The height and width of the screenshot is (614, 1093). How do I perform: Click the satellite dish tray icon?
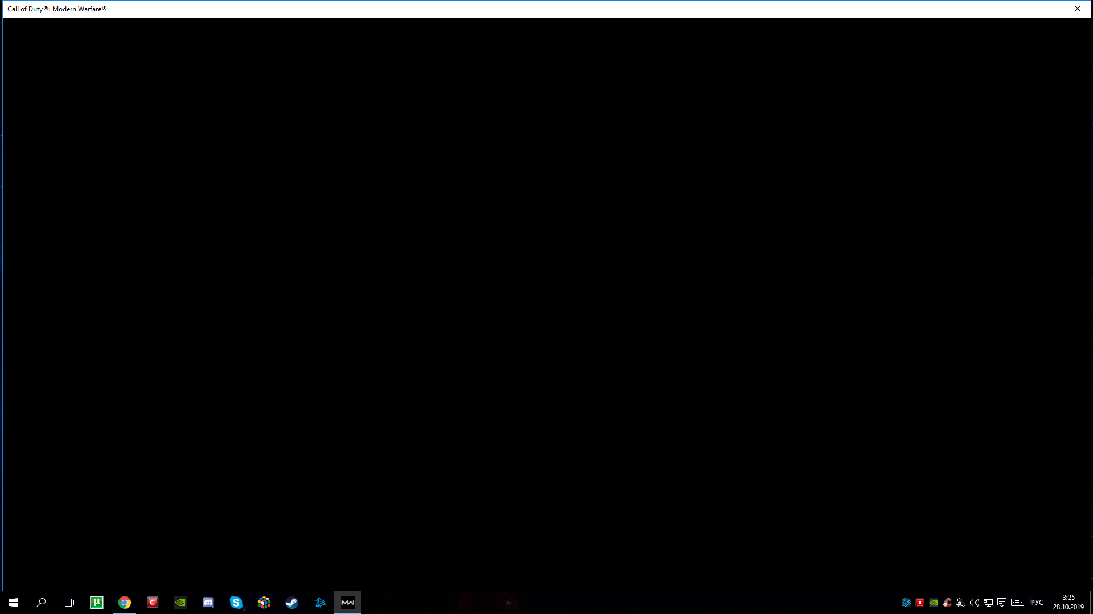click(x=961, y=603)
